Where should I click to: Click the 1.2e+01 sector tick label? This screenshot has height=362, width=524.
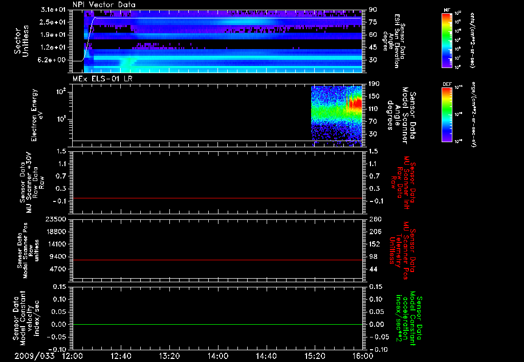click(54, 48)
